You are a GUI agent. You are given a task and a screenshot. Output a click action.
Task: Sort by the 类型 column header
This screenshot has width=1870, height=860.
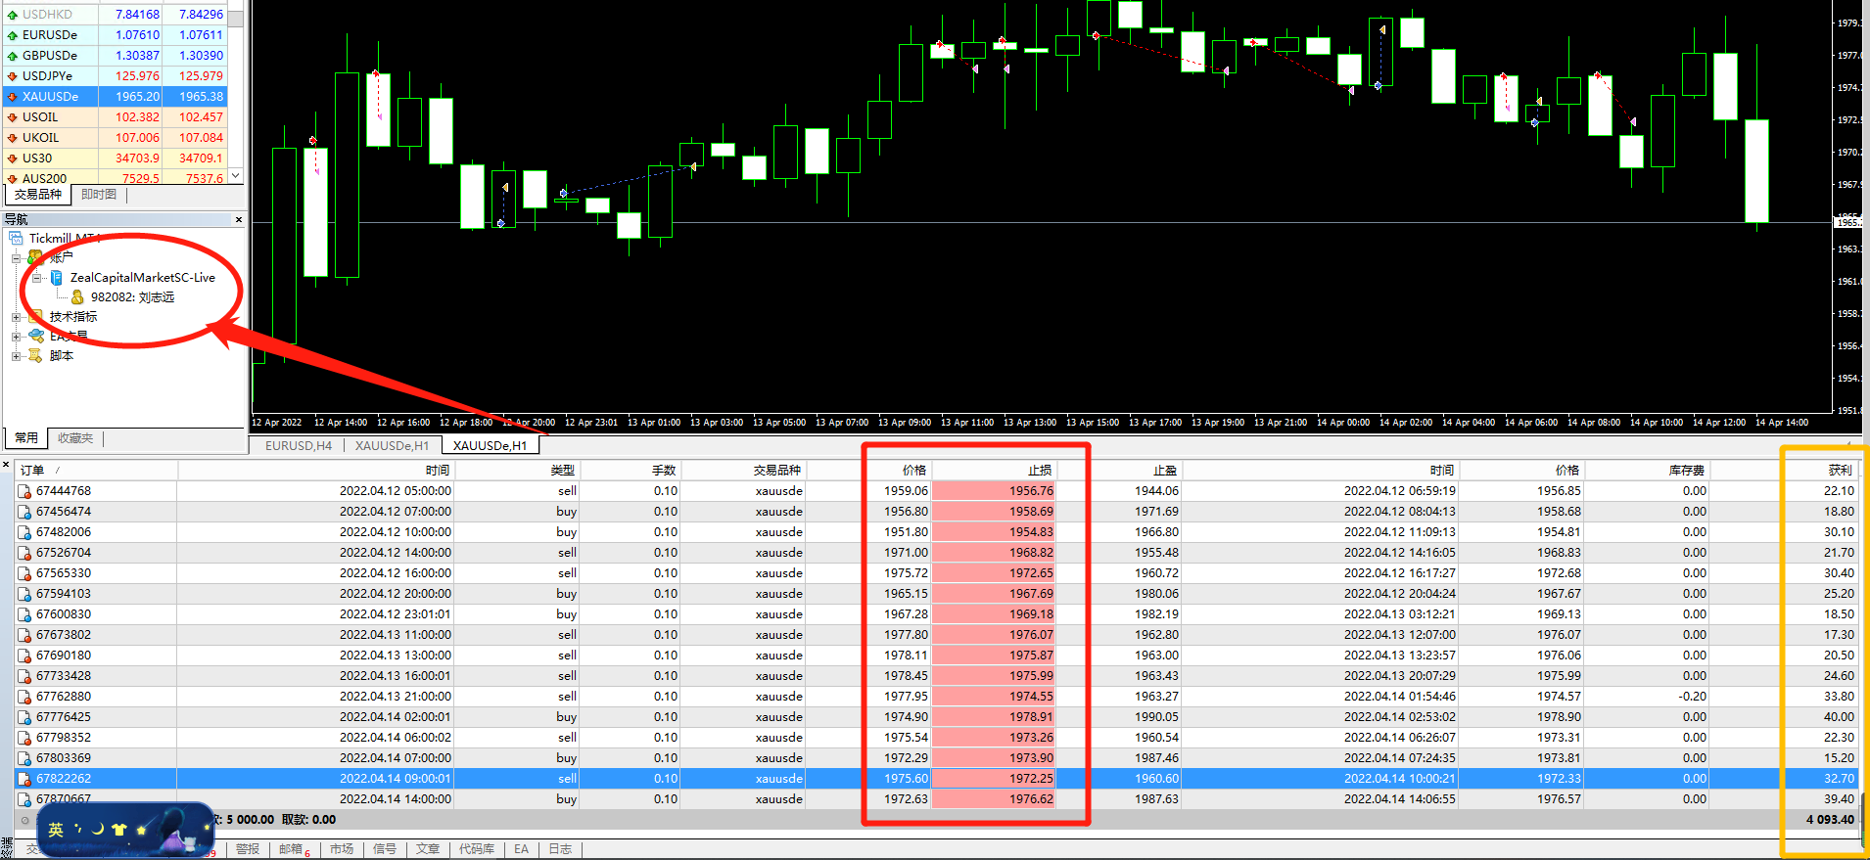point(516,471)
